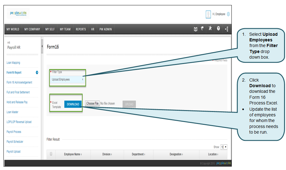Open the Payroll Process sidebar link

click(x=14, y=132)
